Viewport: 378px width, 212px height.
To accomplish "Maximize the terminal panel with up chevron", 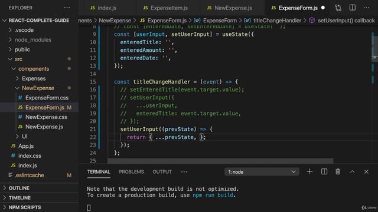I will pyautogui.click(x=352, y=171).
